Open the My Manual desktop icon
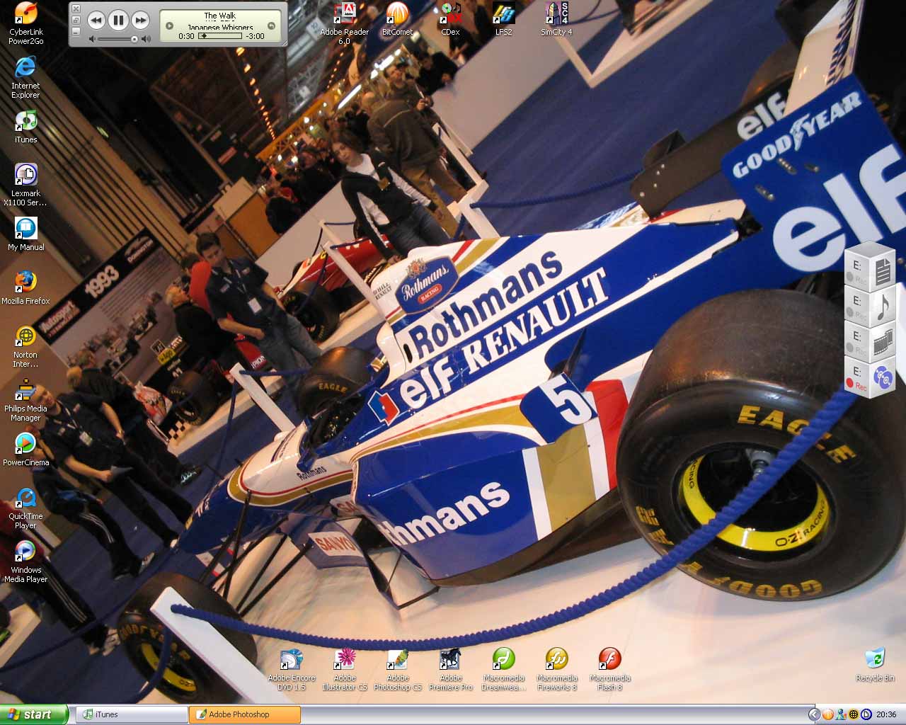 pos(25,234)
